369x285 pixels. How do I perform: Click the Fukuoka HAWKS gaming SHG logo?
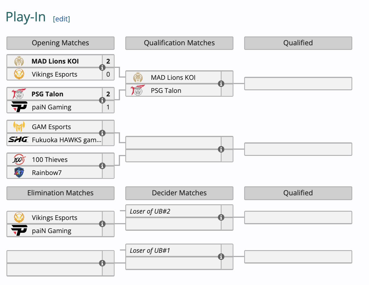19,140
